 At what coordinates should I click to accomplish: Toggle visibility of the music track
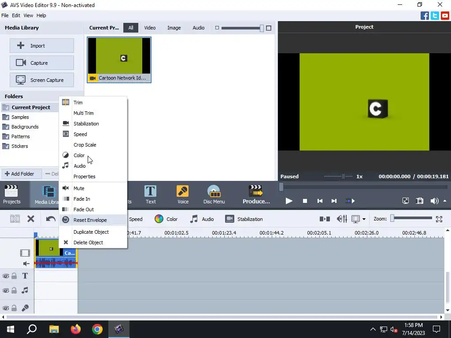point(5,290)
